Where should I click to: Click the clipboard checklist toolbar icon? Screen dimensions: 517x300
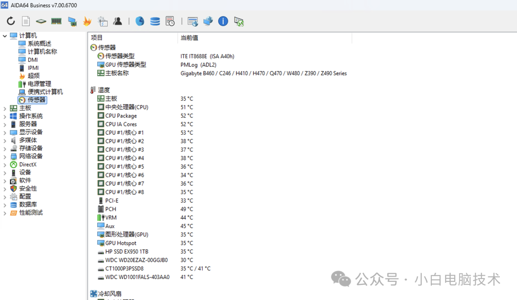(102, 21)
